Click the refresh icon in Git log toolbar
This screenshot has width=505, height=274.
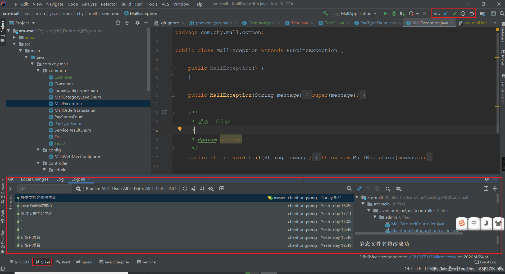[x=185, y=188]
